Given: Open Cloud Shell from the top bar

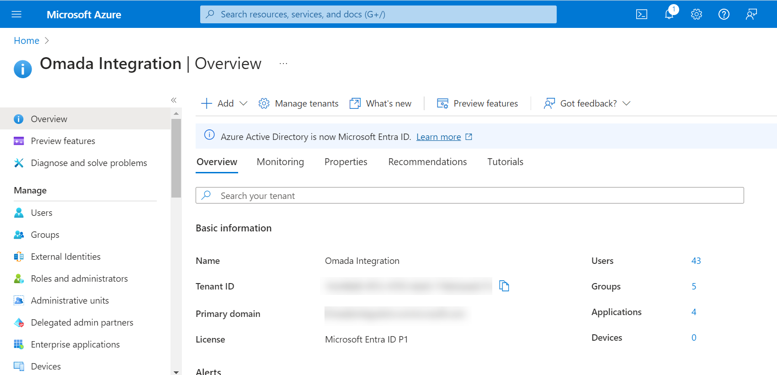Looking at the screenshot, I should (642, 14).
